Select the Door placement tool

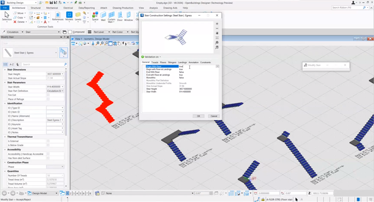(x=120, y=17)
